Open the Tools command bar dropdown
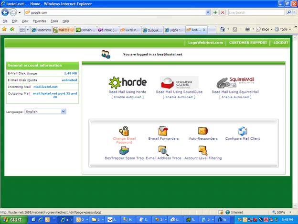Image resolution: width=298 pixels, height=224 pixels. coord(283,29)
